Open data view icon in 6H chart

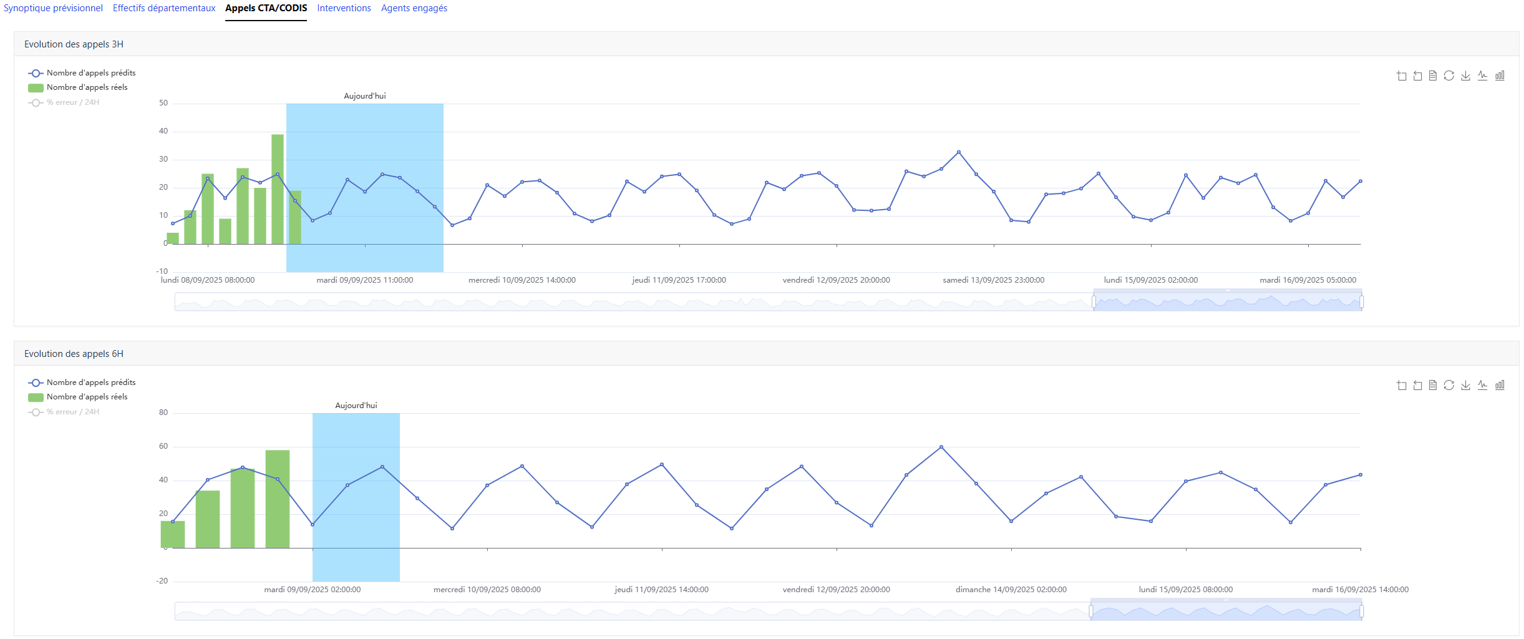1433,385
